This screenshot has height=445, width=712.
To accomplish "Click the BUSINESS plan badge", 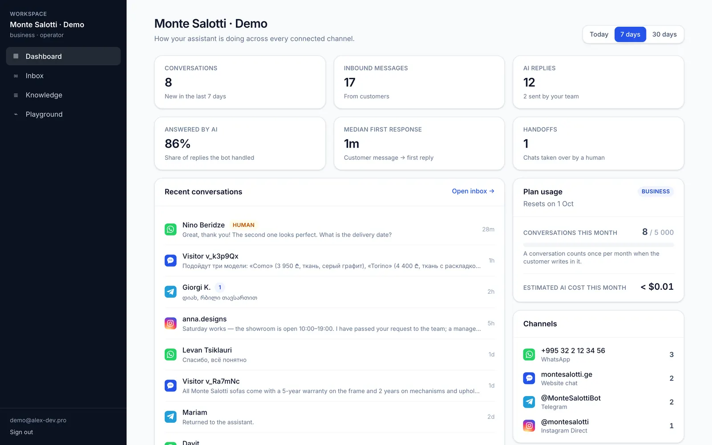I will click(655, 191).
